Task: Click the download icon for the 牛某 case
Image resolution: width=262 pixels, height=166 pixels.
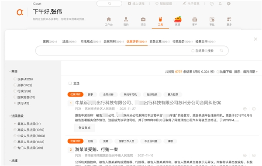Action: tap(254, 109)
